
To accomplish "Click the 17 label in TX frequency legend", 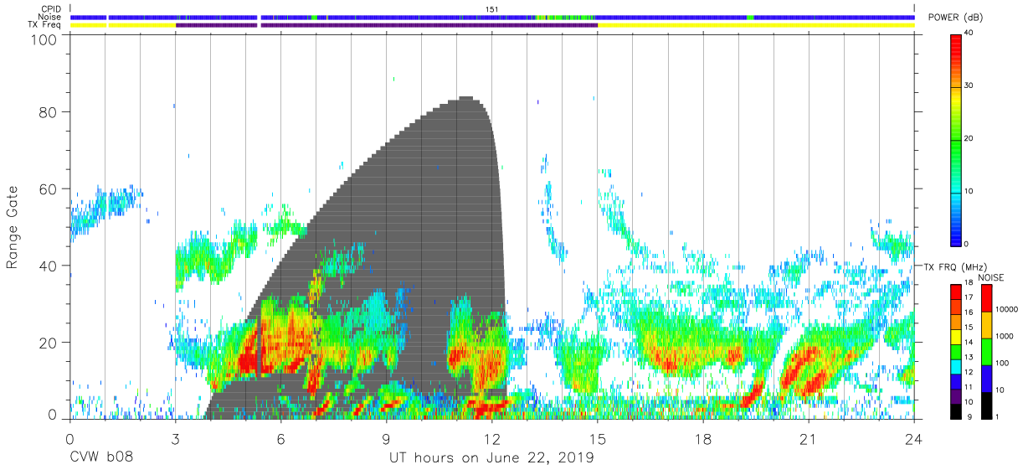I will point(969,297).
